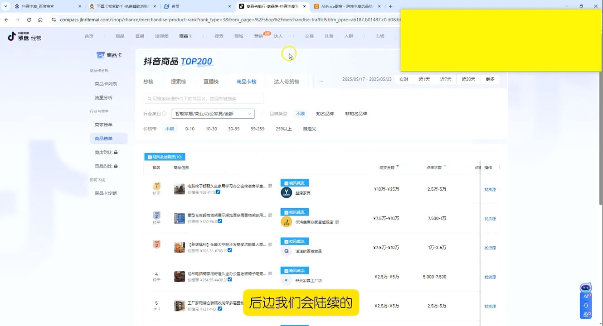Select price band 自定义
This screenshot has width=603, height=326.
(x=309, y=129)
